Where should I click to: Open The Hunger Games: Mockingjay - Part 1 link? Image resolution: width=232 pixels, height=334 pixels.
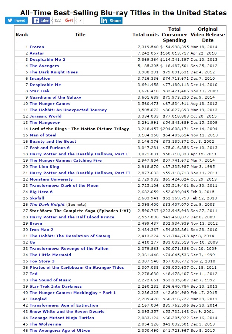tap(73, 293)
